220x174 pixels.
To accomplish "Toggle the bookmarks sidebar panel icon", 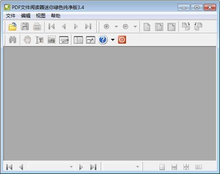I will [78, 40].
